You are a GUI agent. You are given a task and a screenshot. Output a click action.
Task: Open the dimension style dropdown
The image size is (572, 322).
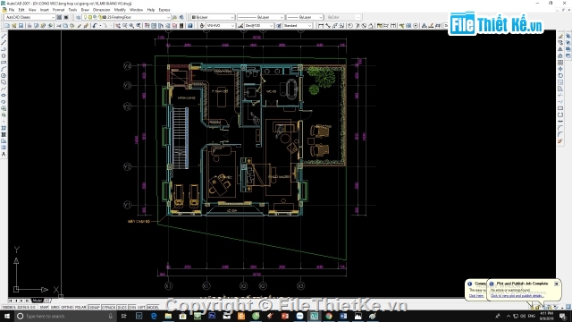pyautogui.click(x=259, y=26)
